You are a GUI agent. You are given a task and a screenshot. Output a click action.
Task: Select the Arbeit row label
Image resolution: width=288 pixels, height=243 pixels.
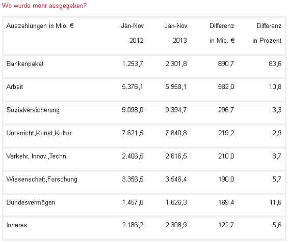(15, 86)
